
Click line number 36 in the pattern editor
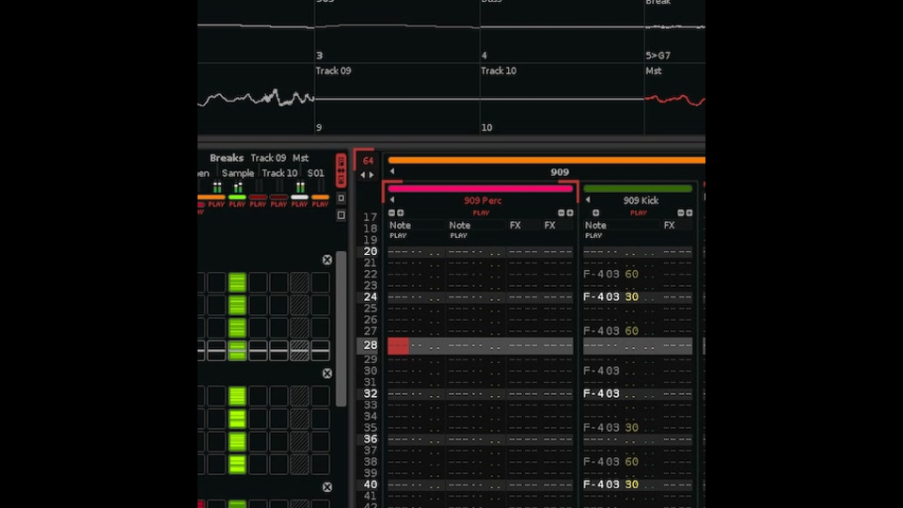tap(370, 439)
